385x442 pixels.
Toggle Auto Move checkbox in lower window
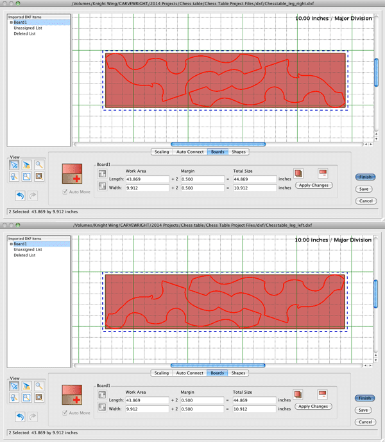coord(65,412)
